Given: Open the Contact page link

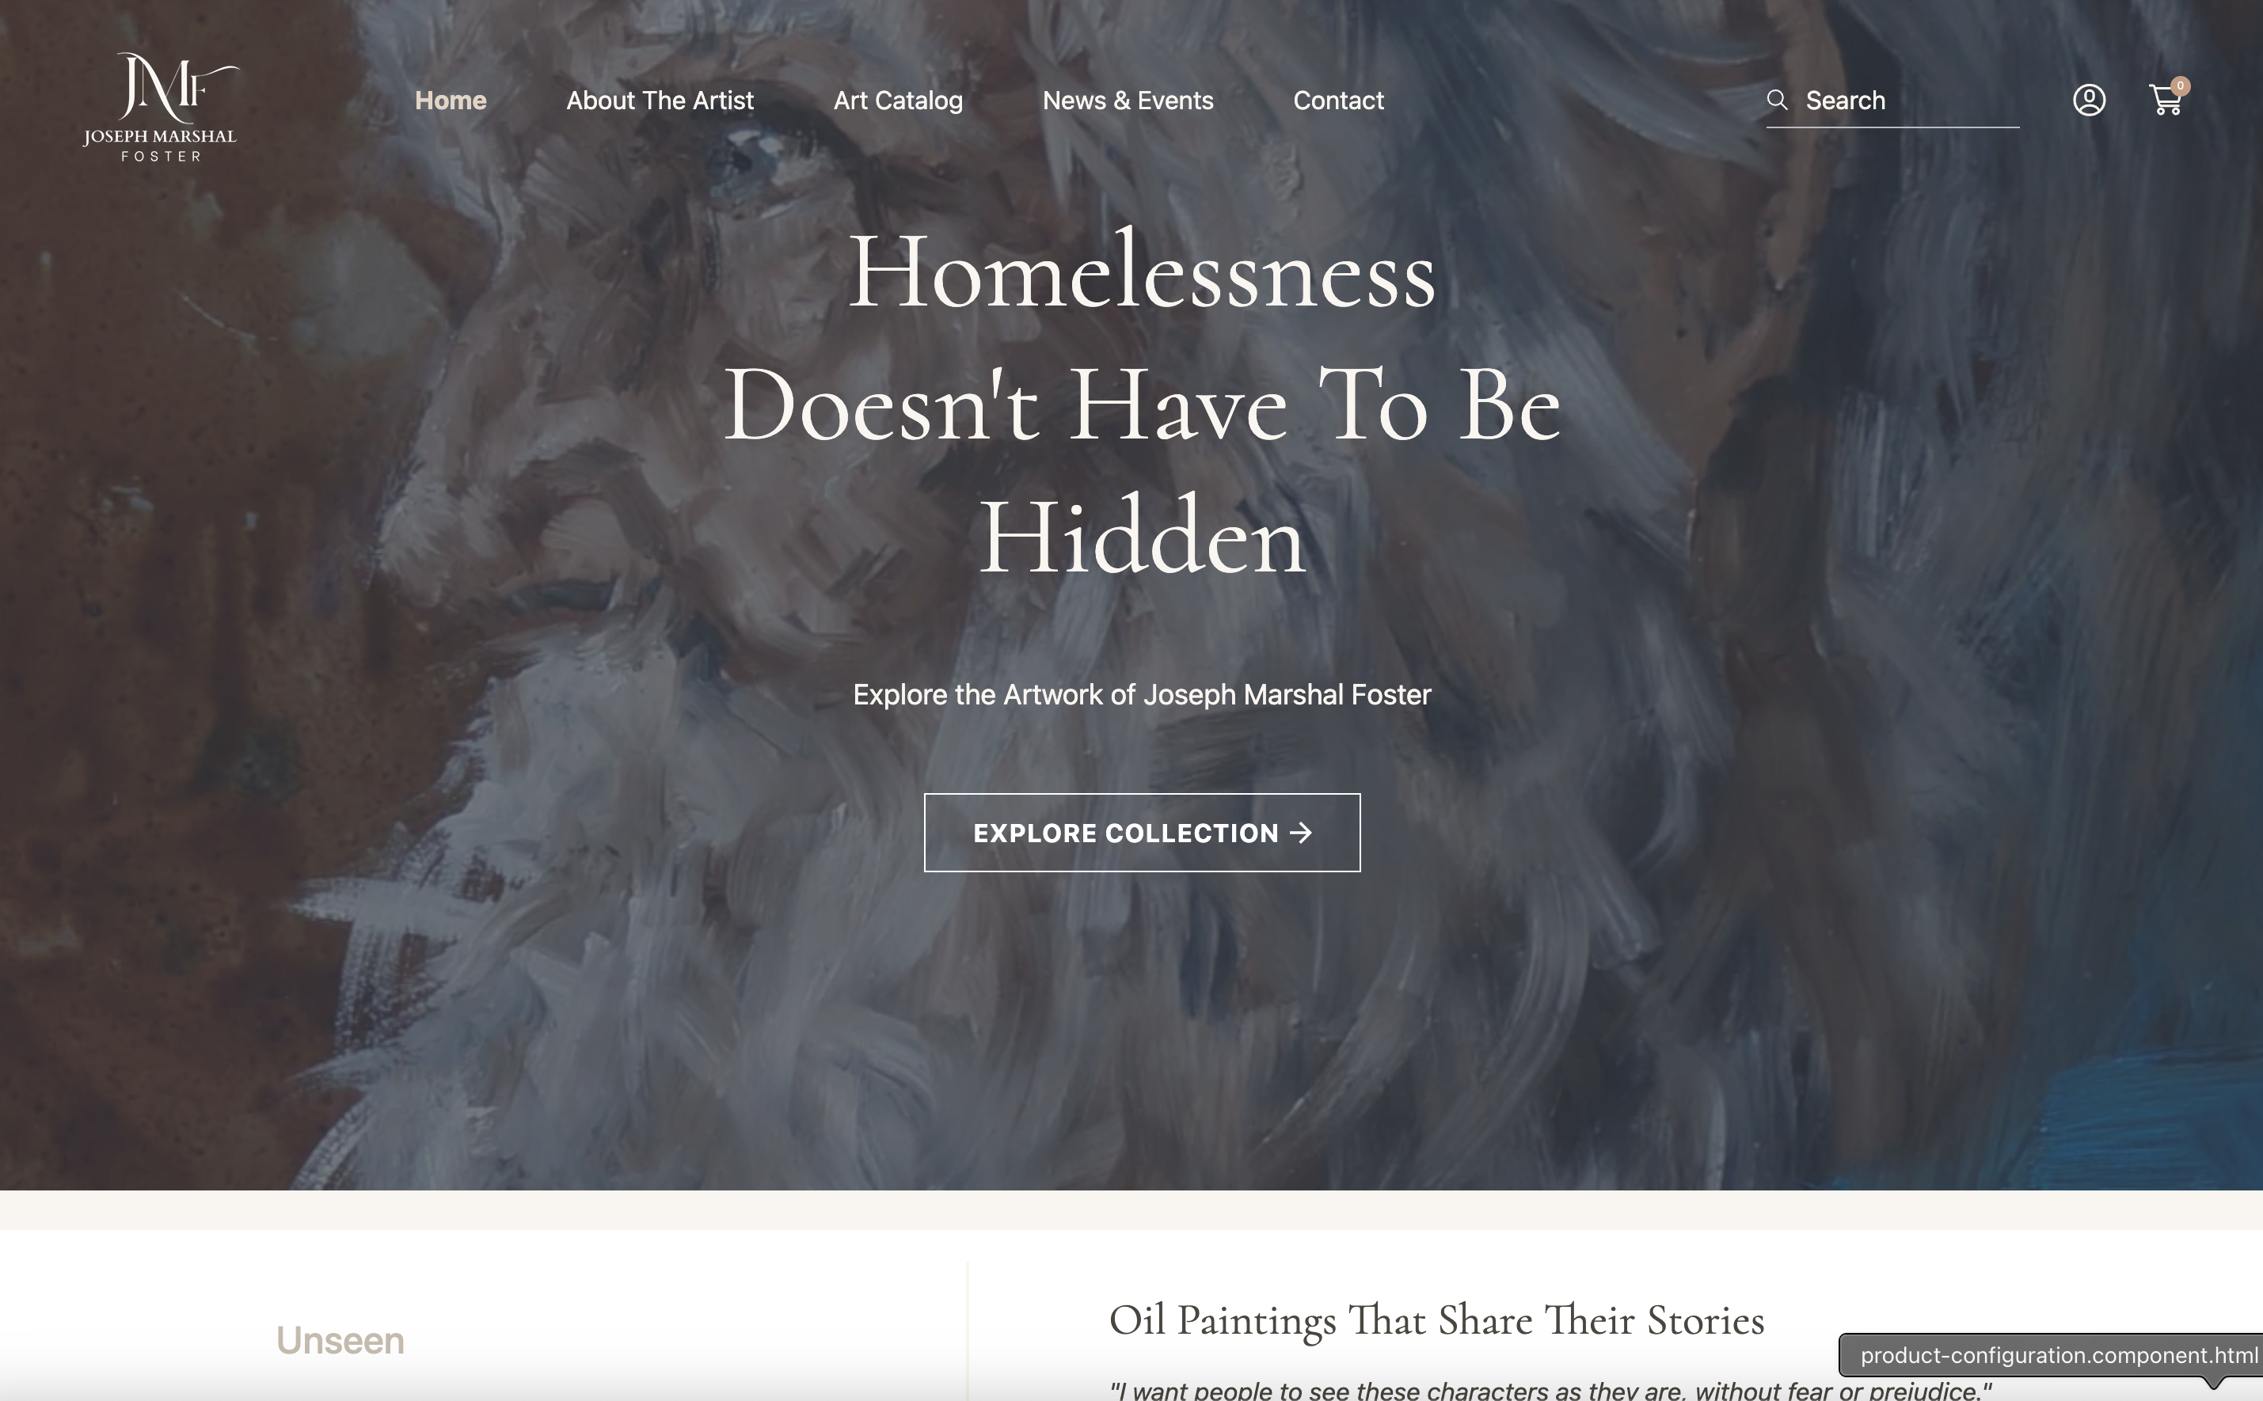Looking at the screenshot, I should coord(1338,100).
